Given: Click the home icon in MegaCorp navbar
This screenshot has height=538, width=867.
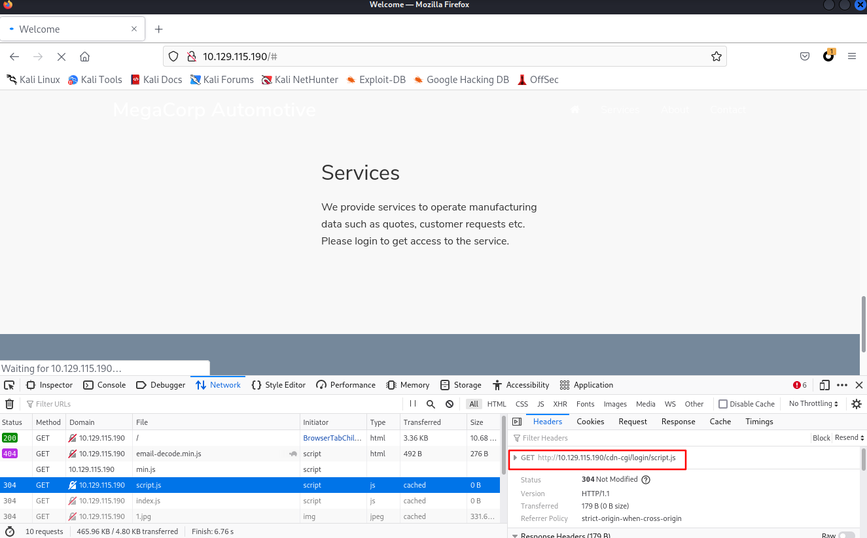Looking at the screenshot, I should pyautogui.click(x=575, y=110).
